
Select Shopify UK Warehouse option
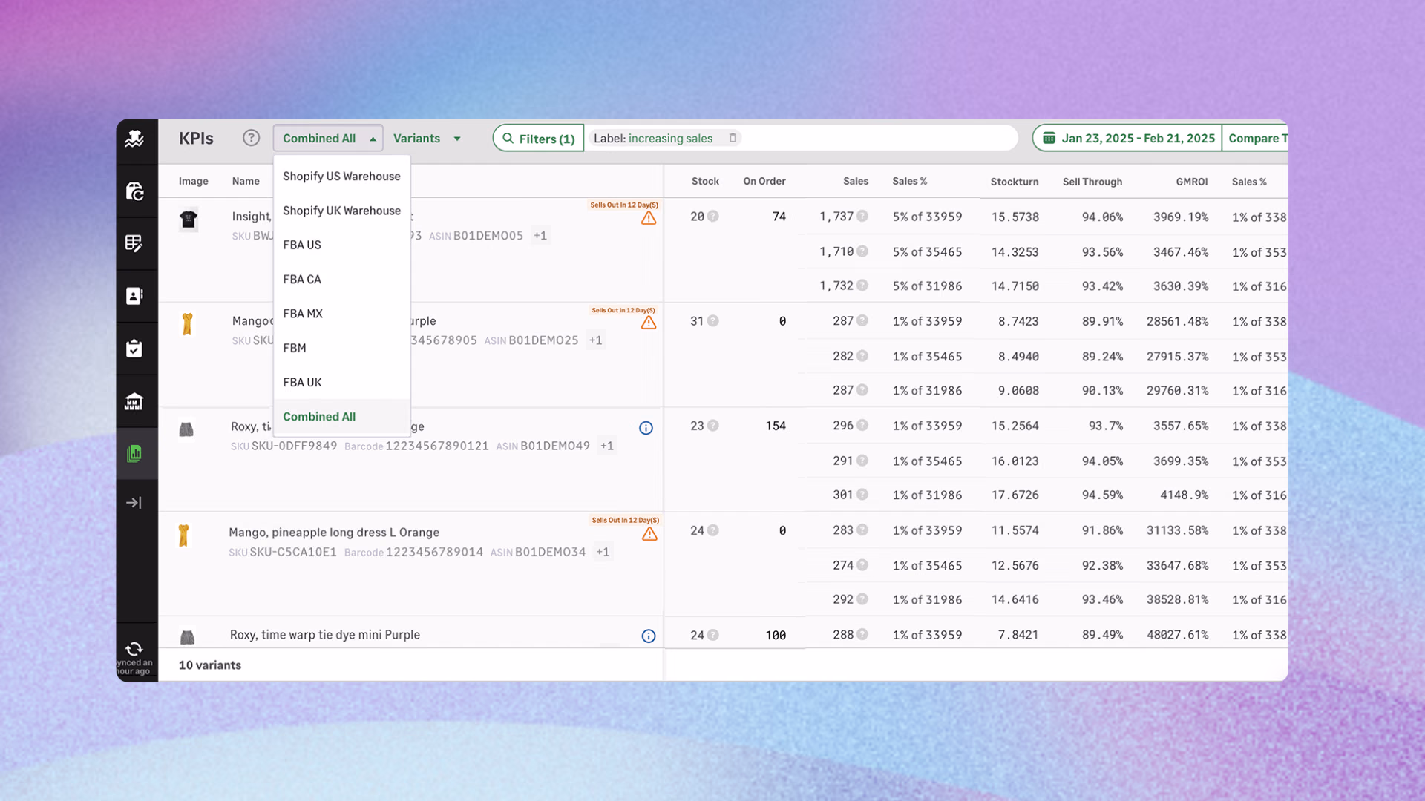341,211
